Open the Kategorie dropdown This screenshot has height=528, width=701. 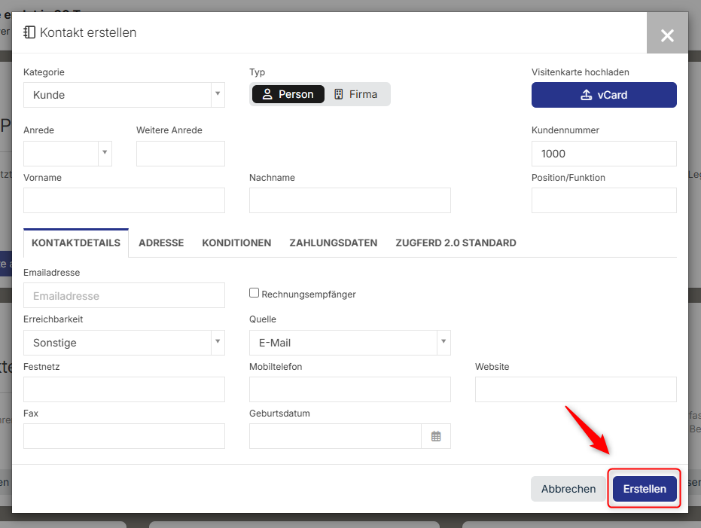(123, 95)
